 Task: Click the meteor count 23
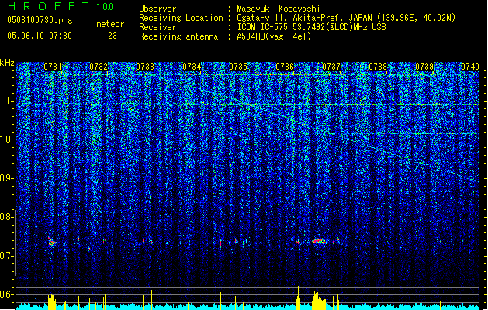112,36
